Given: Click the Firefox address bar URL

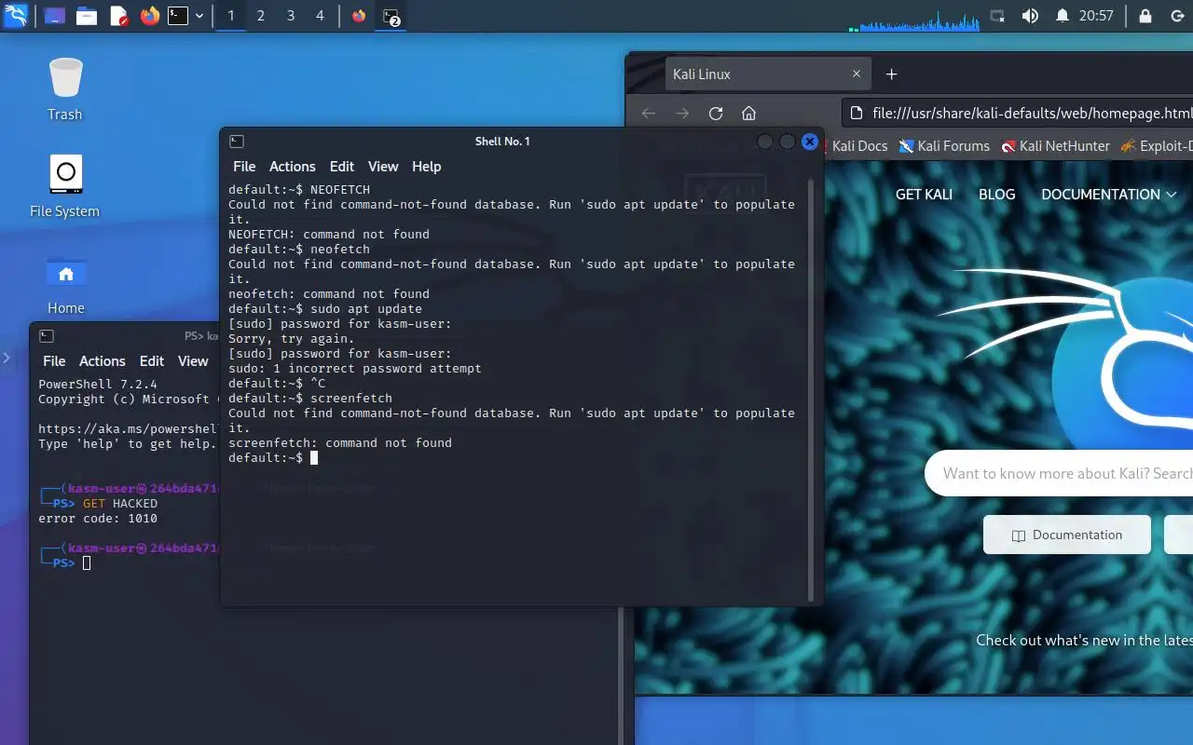Looking at the screenshot, I should pyautogui.click(x=1032, y=114).
